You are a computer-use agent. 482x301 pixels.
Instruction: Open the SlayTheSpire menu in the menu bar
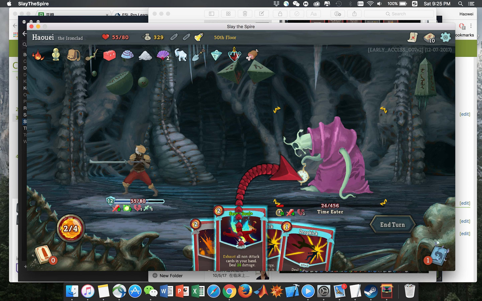point(33,4)
